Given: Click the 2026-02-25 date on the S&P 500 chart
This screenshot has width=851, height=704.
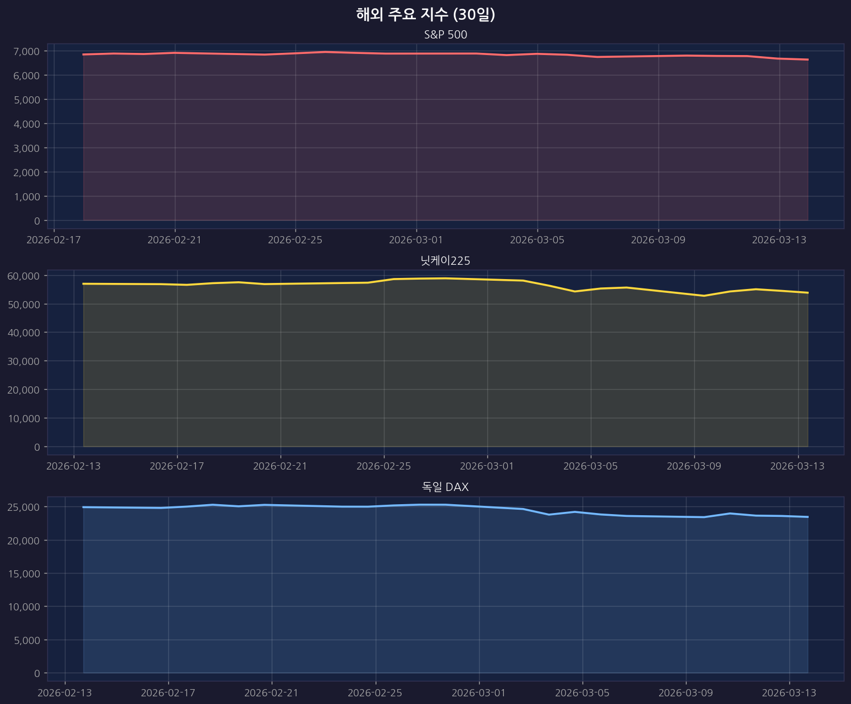Looking at the screenshot, I should [295, 239].
